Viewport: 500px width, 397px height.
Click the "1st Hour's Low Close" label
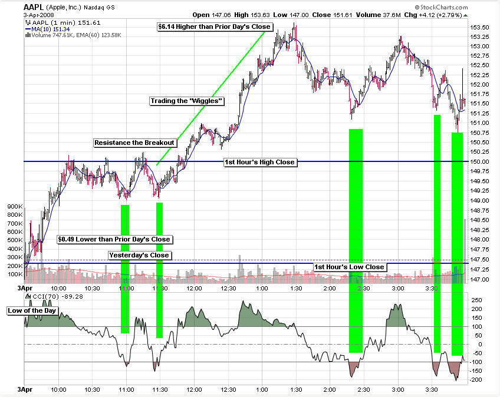(x=350, y=267)
